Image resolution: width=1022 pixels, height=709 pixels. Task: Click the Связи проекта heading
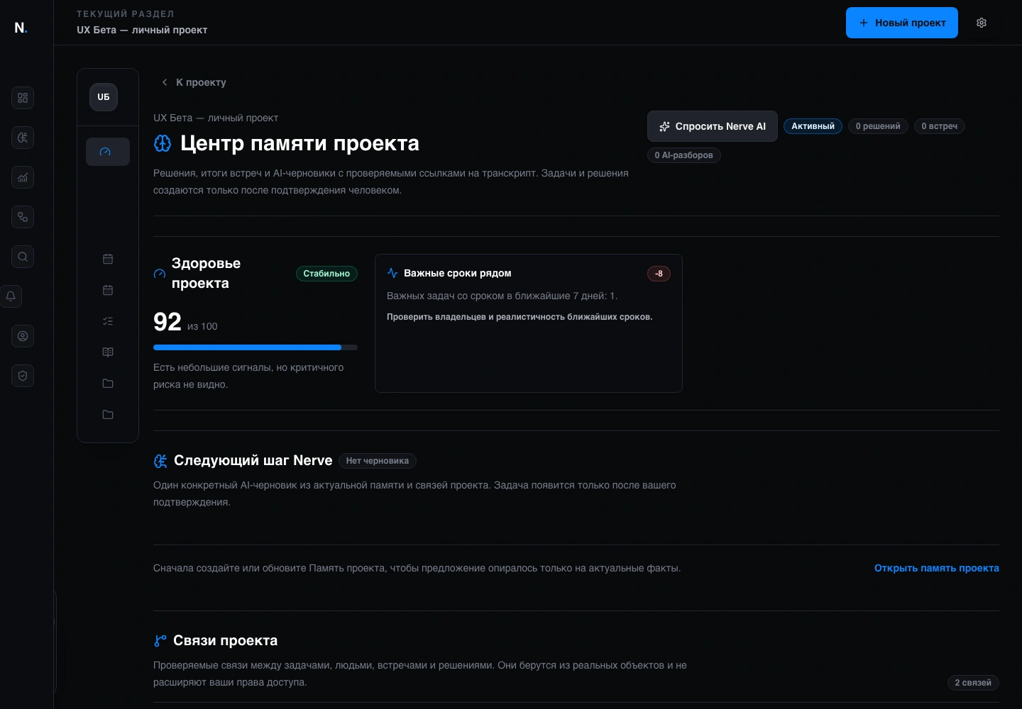point(226,641)
